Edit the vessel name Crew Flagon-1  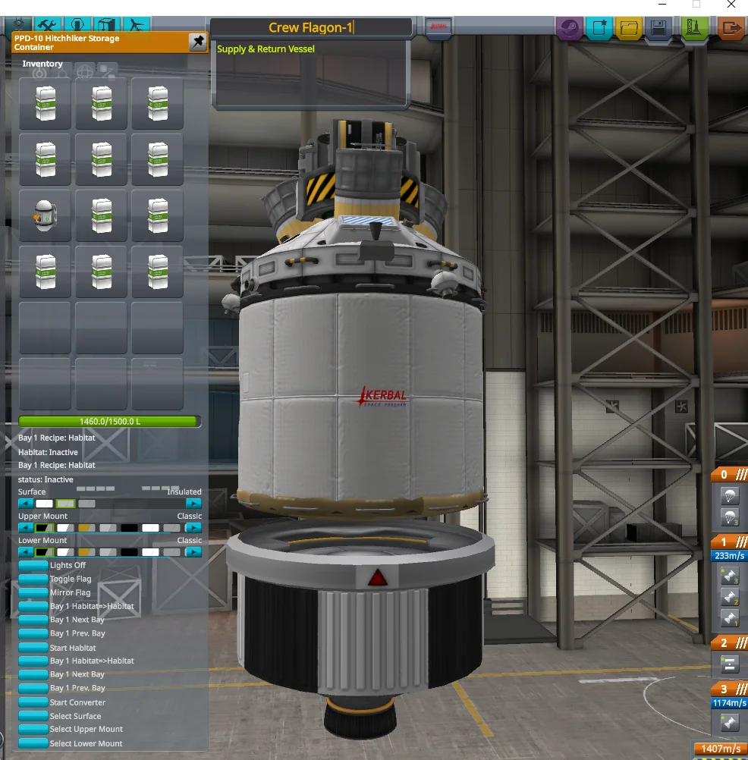tap(311, 27)
